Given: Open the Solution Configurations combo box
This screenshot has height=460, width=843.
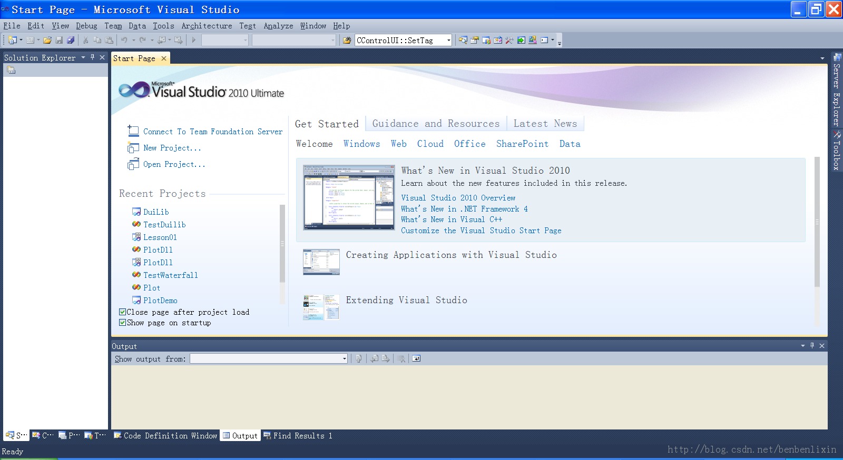Looking at the screenshot, I should pyautogui.click(x=225, y=40).
